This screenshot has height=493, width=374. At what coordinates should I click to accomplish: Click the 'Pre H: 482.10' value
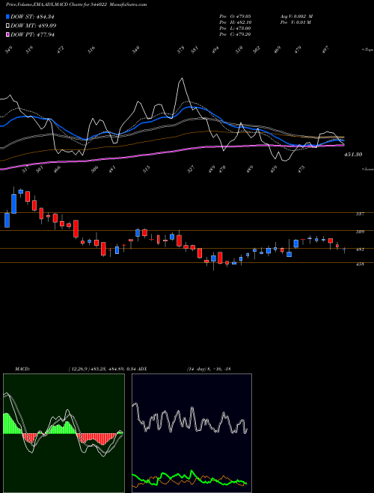(x=235, y=22)
